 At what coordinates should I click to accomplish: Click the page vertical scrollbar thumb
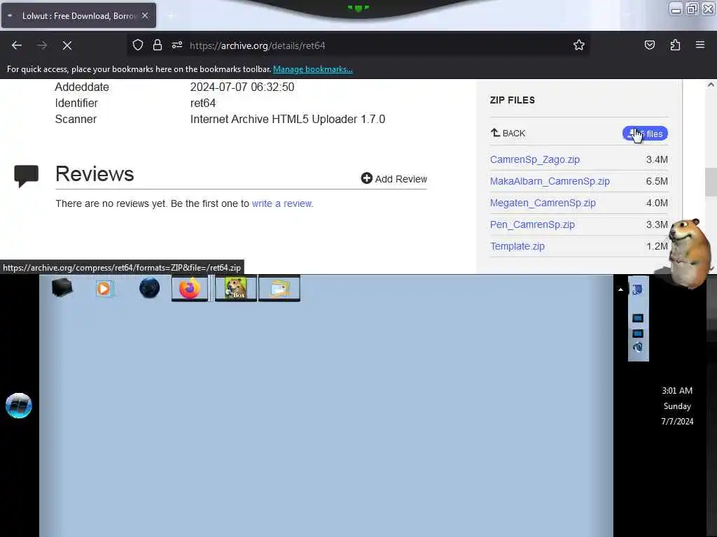(x=710, y=182)
